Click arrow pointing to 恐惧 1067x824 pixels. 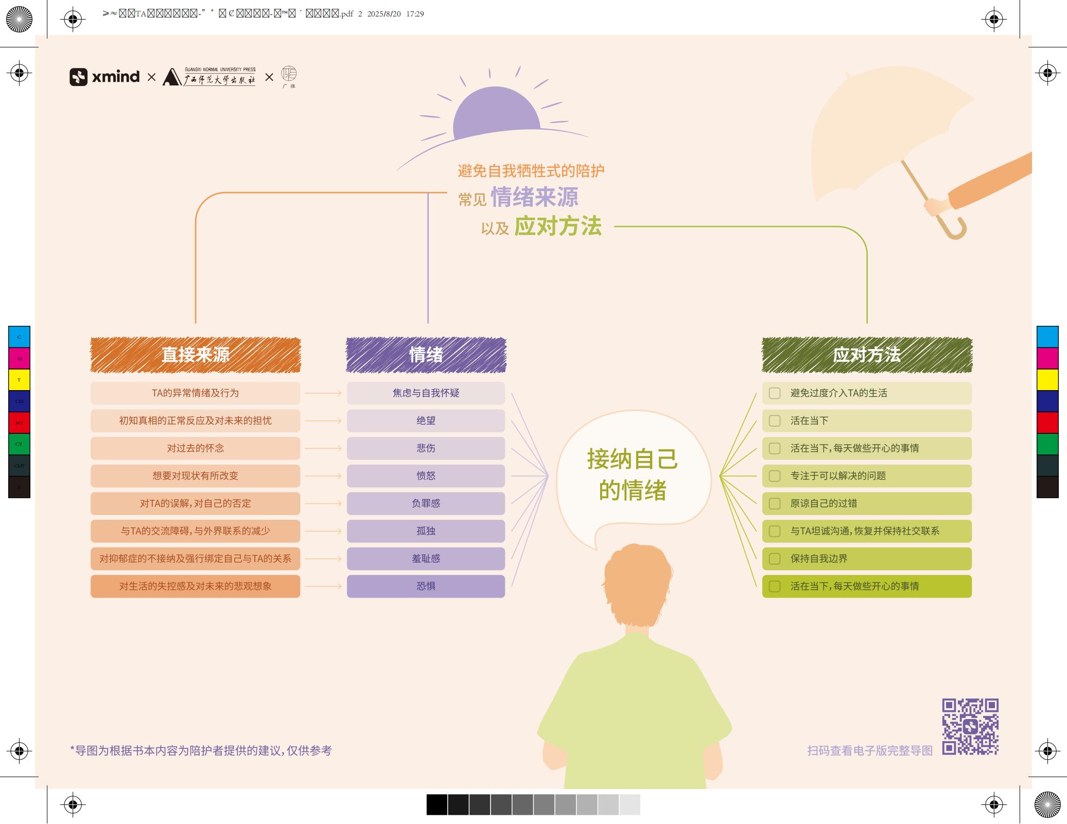[323, 586]
